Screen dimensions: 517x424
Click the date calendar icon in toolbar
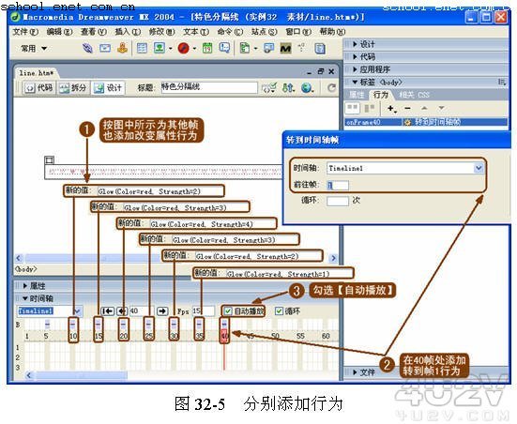pyautogui.click(x=207, y=48)
